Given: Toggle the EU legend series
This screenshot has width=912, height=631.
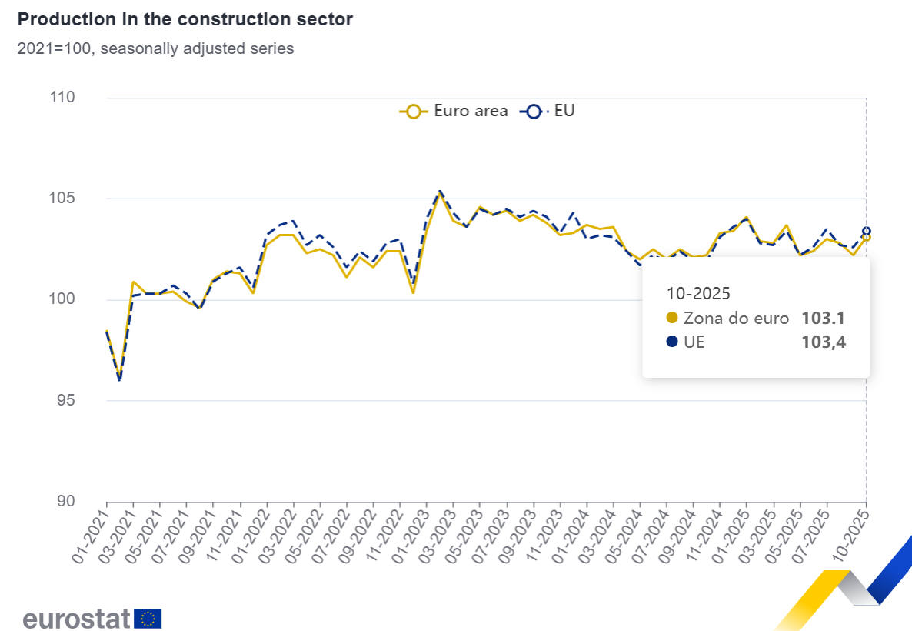Looking at the screenshot, I should [564, 111].
